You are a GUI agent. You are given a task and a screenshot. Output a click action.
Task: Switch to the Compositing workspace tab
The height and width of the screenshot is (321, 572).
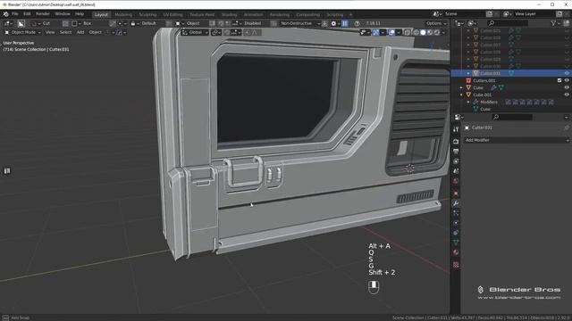(307, 14)
